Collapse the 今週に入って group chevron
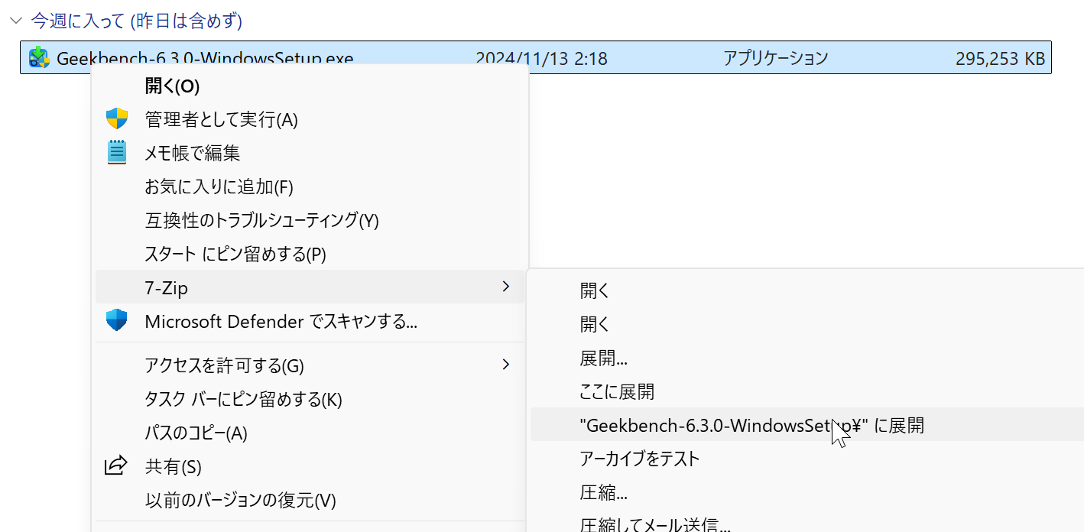The image size is (1084, 532). (16, 21)
